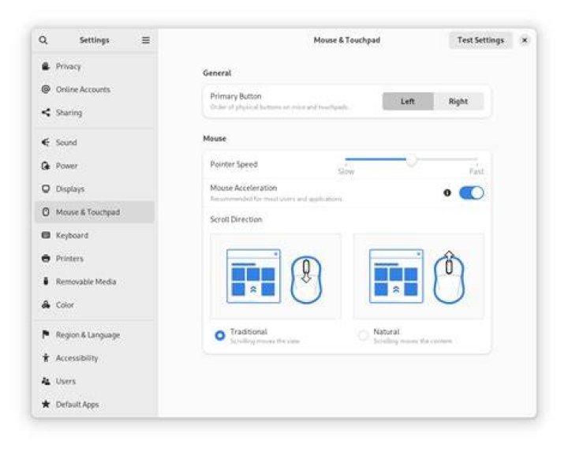568x452 pixels.
Task: Choose the Traditional scrolling illustration
Action: click(x=275, y=276)
